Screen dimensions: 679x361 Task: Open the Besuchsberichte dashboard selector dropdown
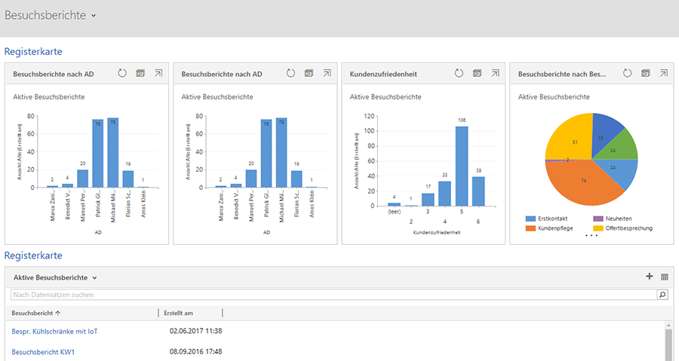tap(93, 16)
